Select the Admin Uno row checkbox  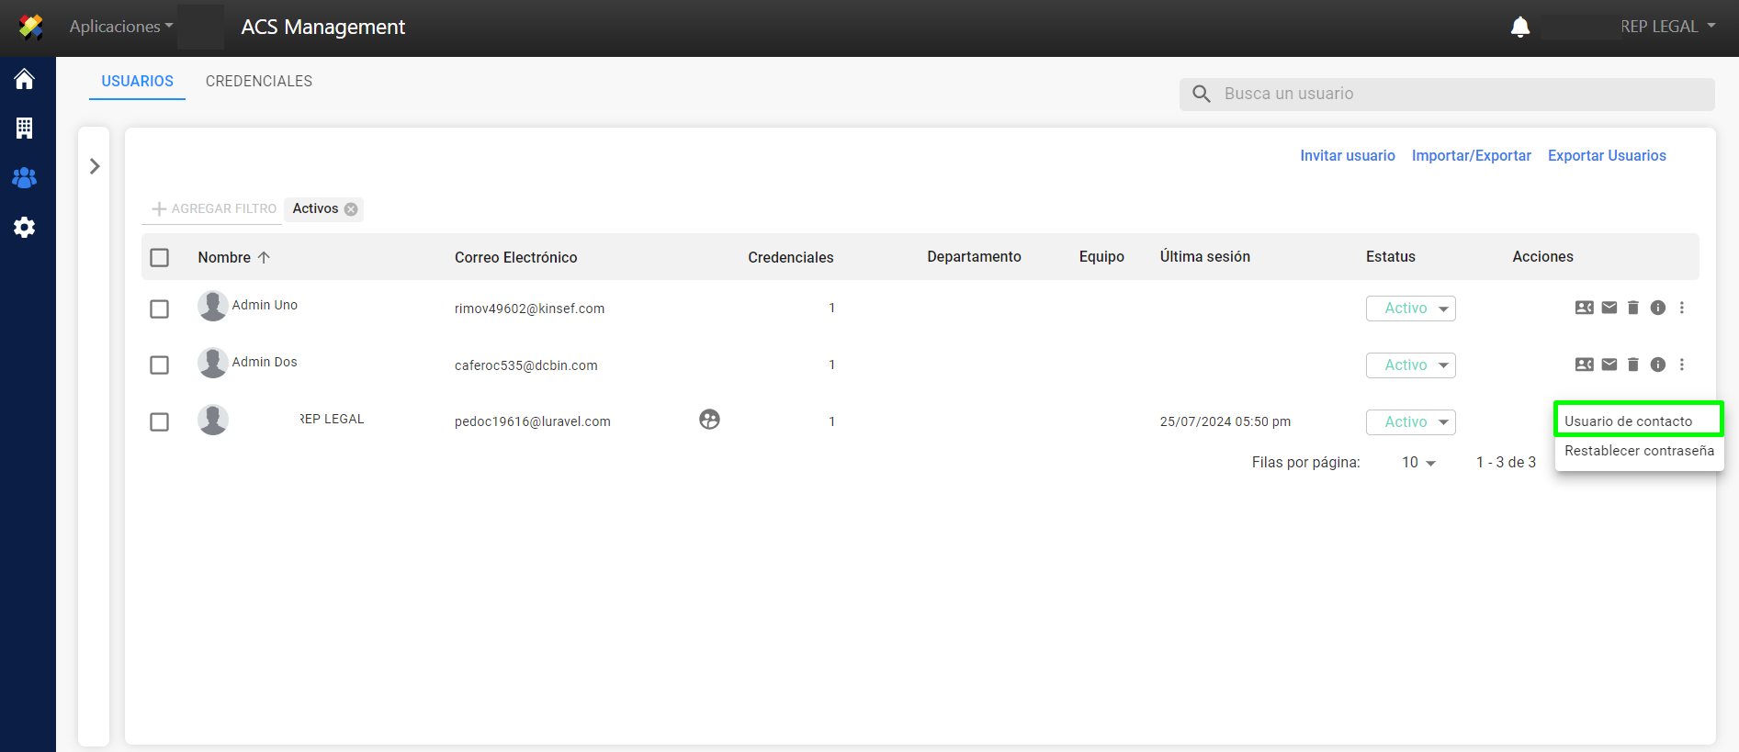click(x=160, y=309)
